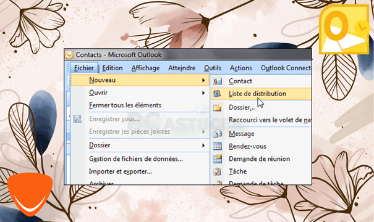Screen dimensions: 374x222
Task: Click the Demande de réunion icon
Action: 218,158
